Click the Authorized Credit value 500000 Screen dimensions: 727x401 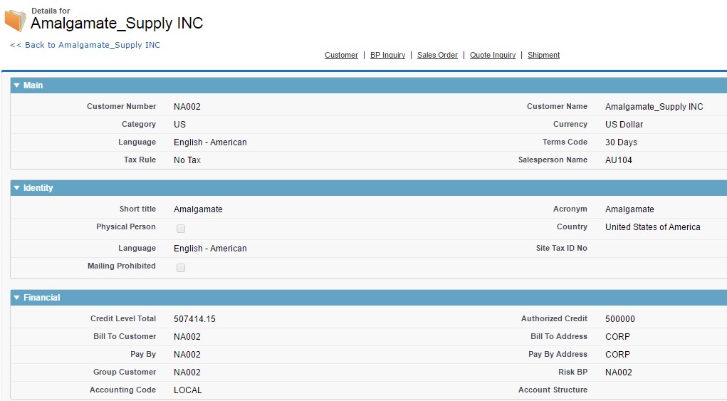tap(619, 319)
